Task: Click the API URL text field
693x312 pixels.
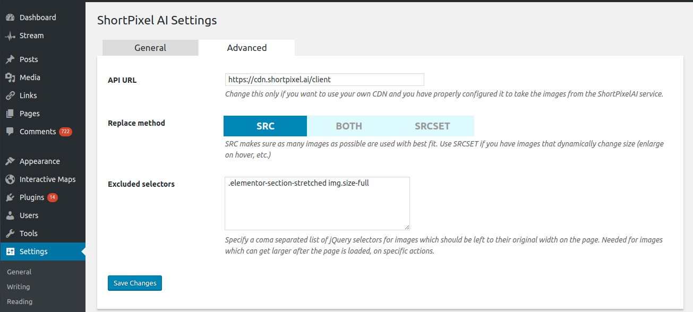Action: tap(324, 80)
